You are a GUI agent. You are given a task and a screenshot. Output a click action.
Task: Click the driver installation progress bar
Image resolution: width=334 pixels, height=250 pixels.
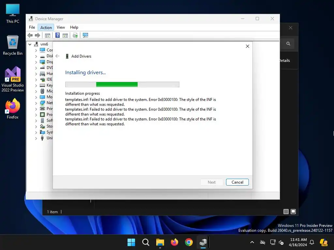[x=122, y=84]
